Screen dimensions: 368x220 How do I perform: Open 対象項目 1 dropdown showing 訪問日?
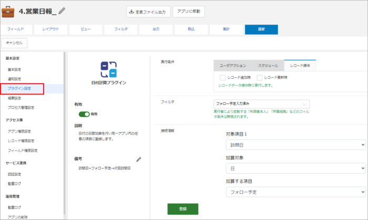click(x=296, y=145)
